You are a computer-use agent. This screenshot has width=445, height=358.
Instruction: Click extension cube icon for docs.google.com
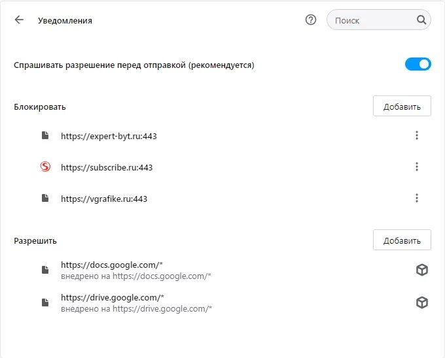point(421,270)
